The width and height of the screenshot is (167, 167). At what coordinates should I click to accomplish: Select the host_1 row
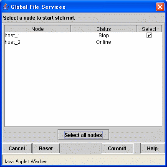click(83, 35)
